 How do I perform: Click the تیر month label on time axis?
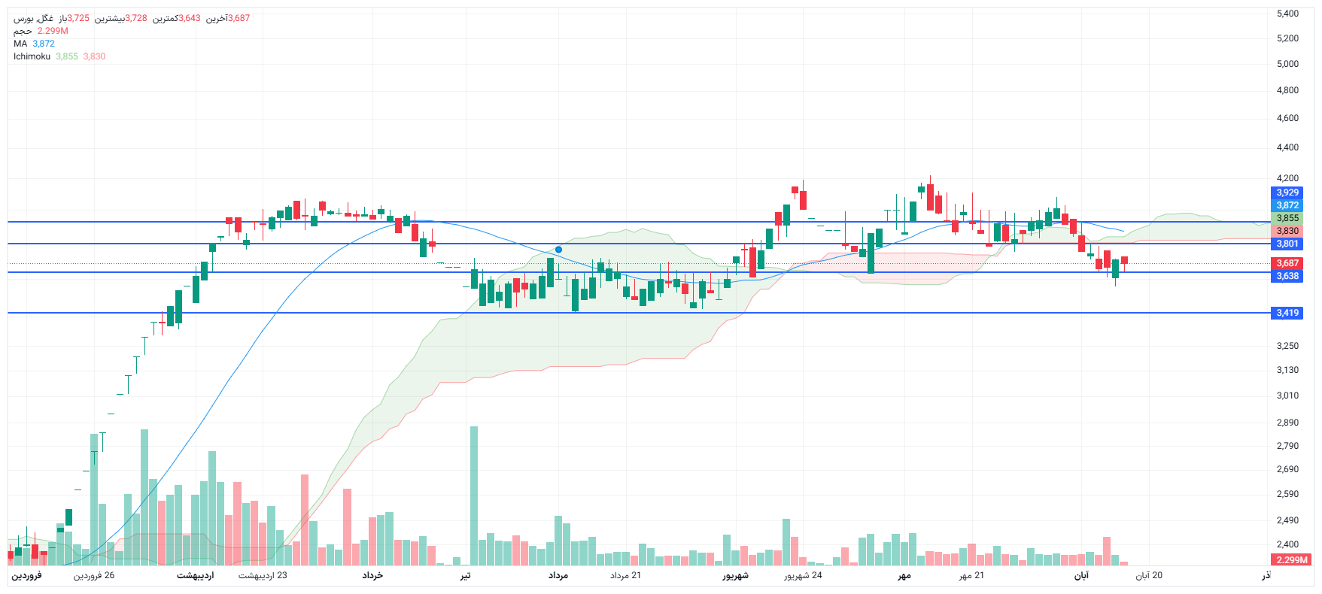[x=466, y=575]
